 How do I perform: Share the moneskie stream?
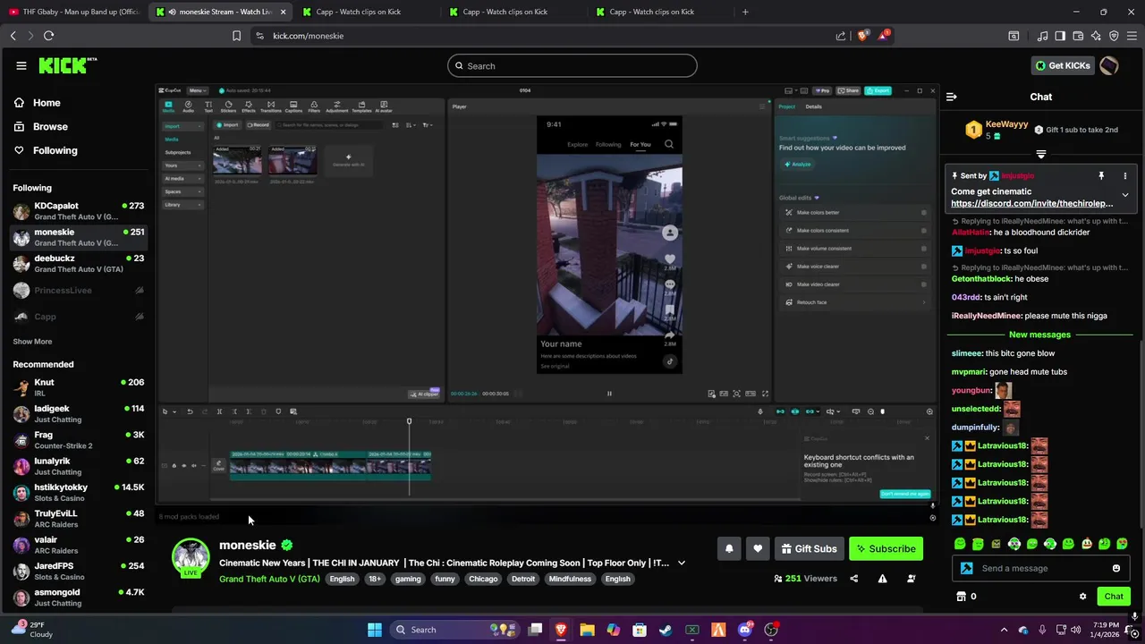pyautogui.click(x=853, y=579)
